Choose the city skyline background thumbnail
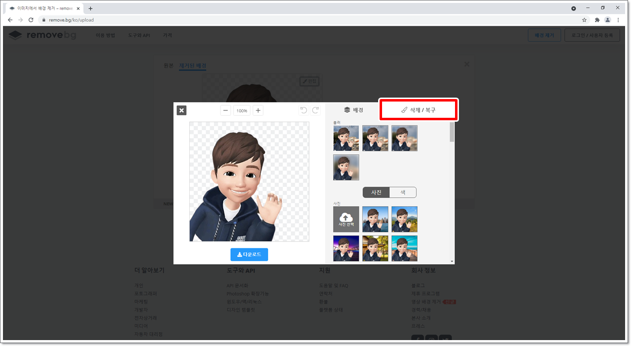 pyautogui.click(x=375, y=219)
